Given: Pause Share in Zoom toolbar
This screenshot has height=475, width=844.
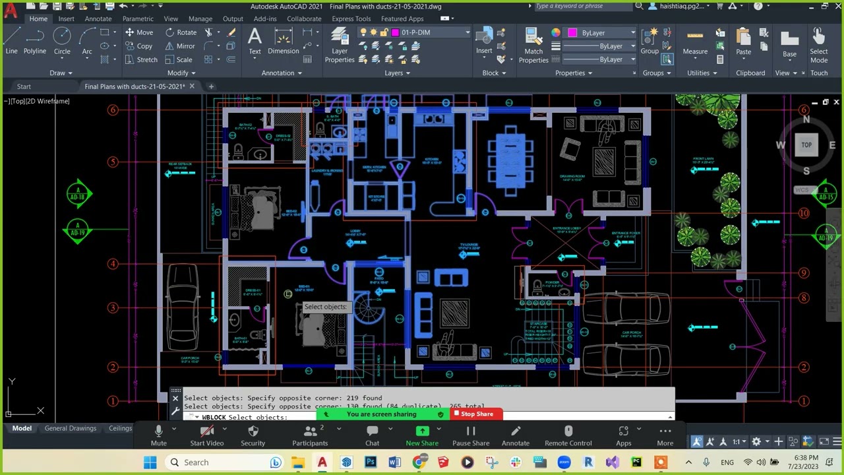Looking at the screenshot, I should pos(471,435).
